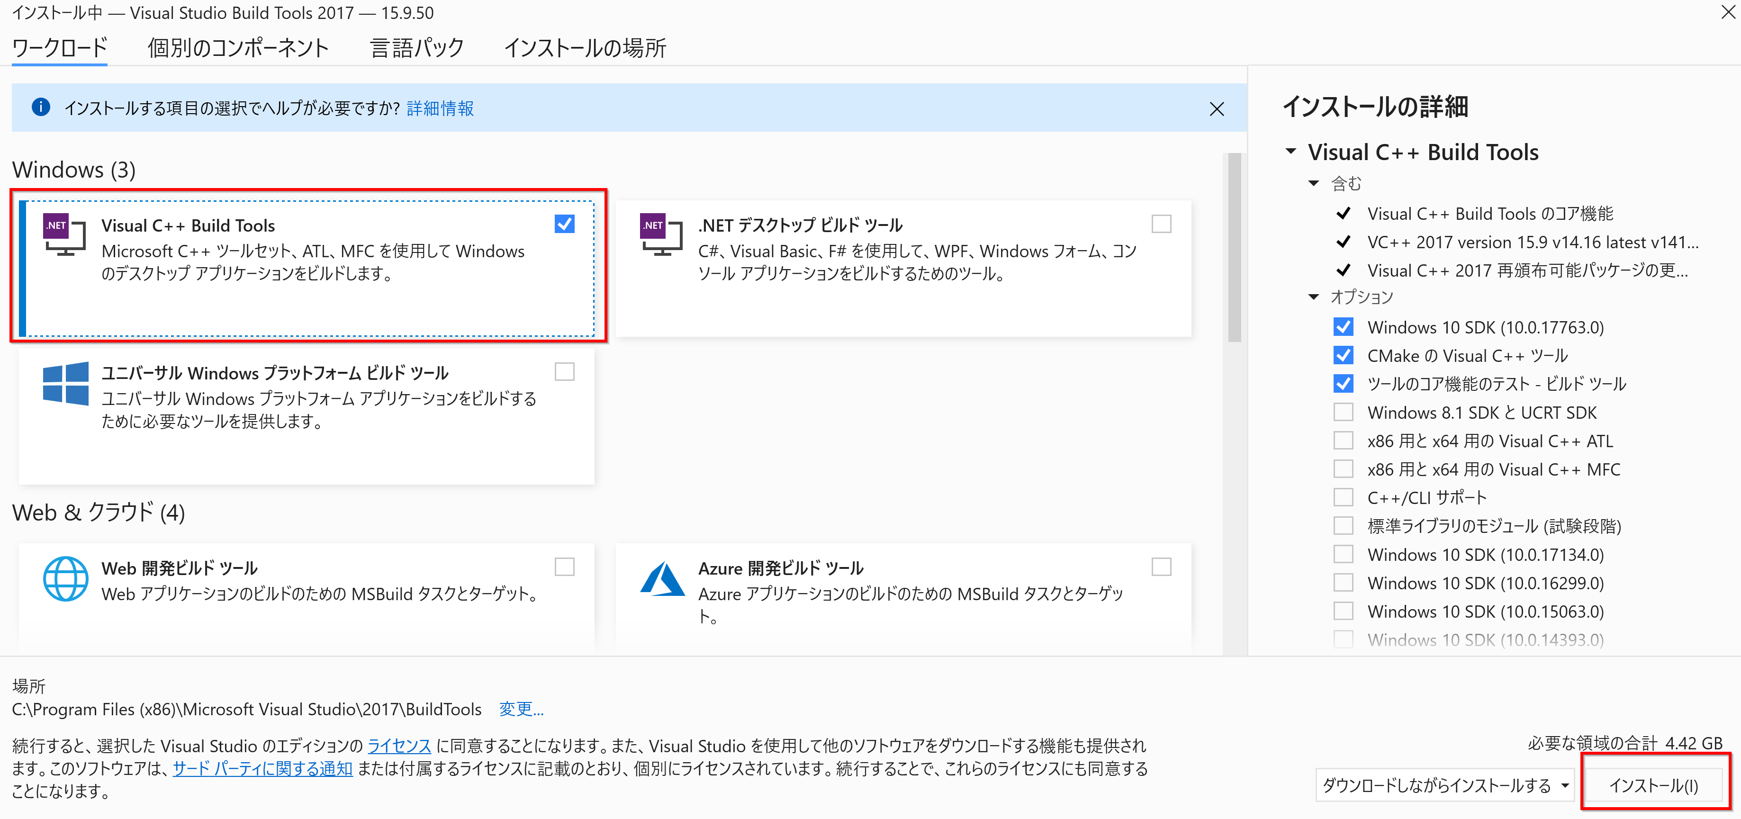Uncheck Windows 10 SDK (10.0.17763.0) option

pyautogui.click(x=1343, y=327)
